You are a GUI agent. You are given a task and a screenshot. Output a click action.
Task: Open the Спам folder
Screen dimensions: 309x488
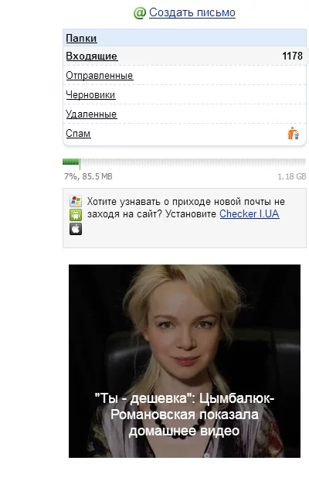[x=78, y=134]
